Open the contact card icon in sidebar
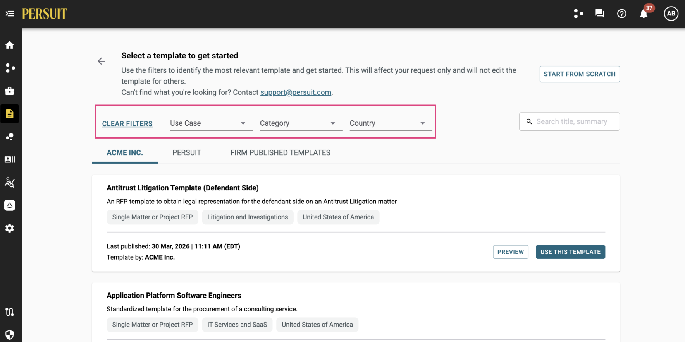The width and height of the screenshot is (685, 342). [10, 159]
